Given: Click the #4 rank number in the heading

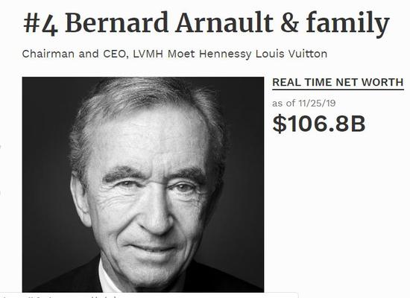Looking at the screenshot, I should click(x=40, y=24).
